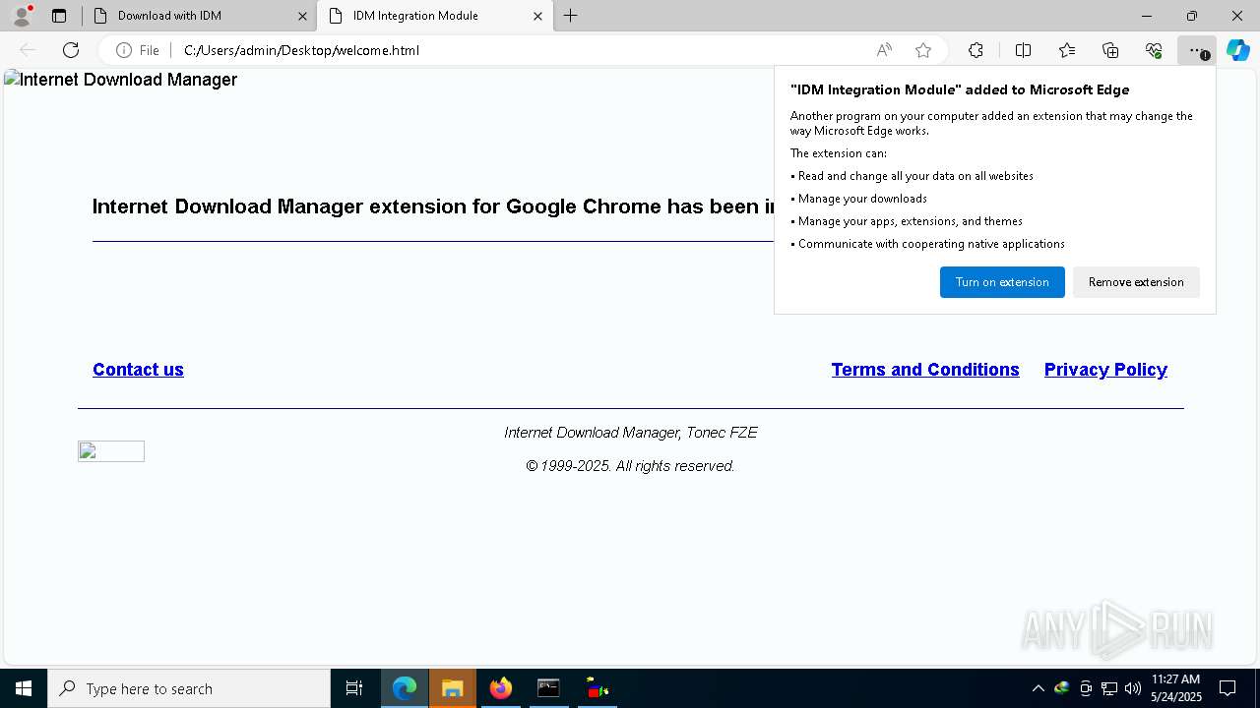Open the colorful app taskbar icon
Screen dimensions: 1260x708
click(x=597, y=688)
